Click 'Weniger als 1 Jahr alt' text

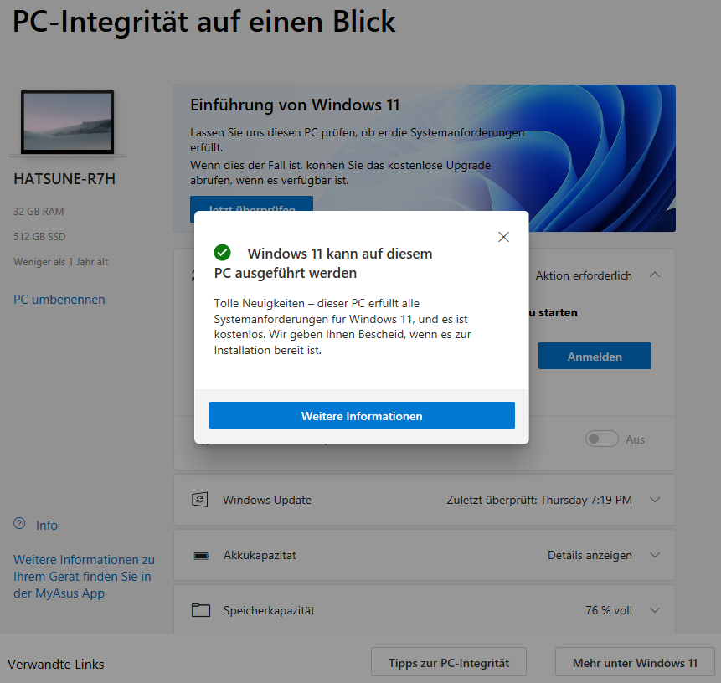pos(60,262)
